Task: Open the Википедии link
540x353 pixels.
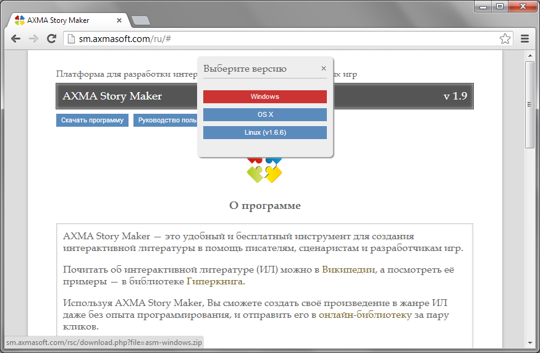Action: coord(348,270)
